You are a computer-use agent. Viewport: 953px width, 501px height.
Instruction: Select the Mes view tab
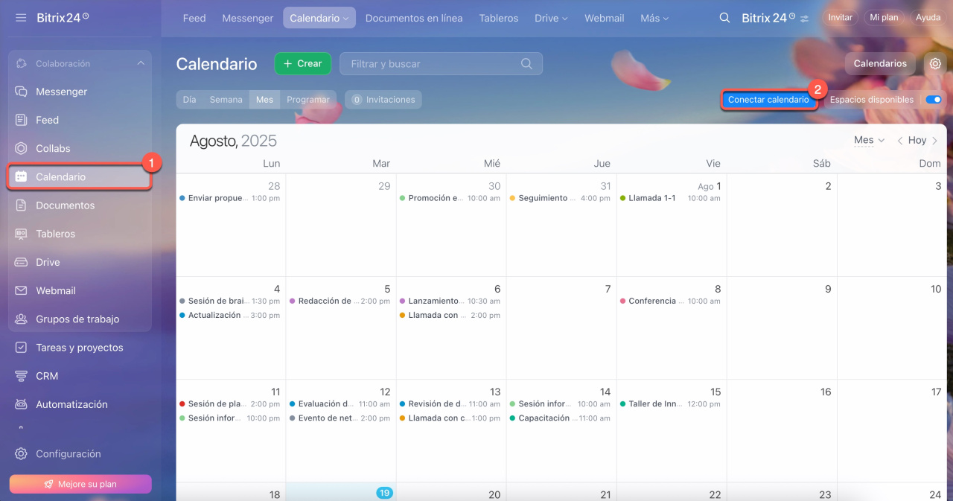click(264, 100)
